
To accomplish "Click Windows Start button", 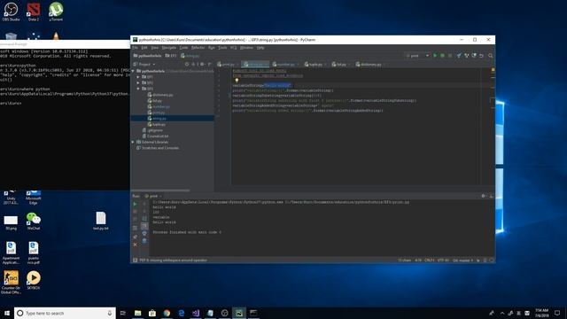I will coord(7,313).
